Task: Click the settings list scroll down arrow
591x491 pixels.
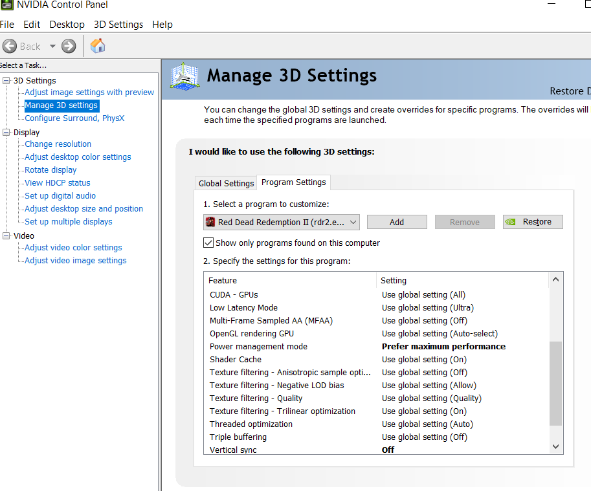Action: [555, 446]
